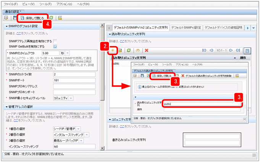Screen dimensions: 260x162
Task: Go to previous page of community strings table
Action: (211, 50)
